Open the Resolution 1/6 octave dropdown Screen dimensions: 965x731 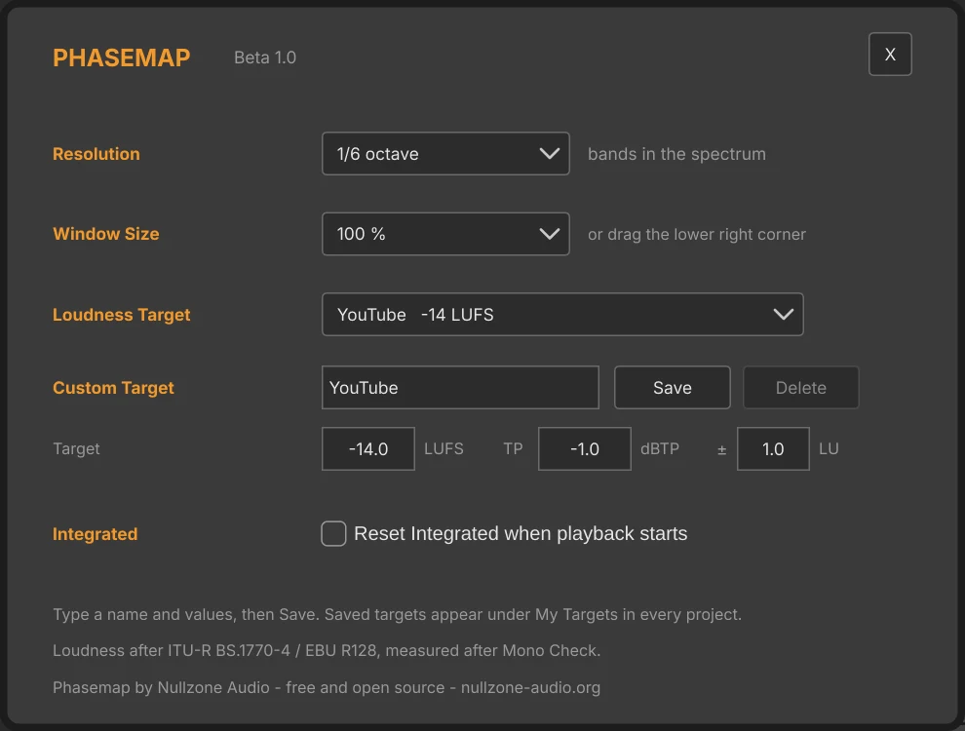pyautogui.click(x=445, y=154)
